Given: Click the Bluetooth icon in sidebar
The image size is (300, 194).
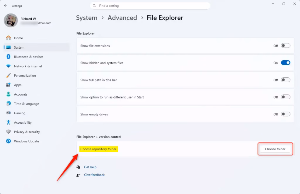Looking at the screenshot, I should tap(8, 57).
